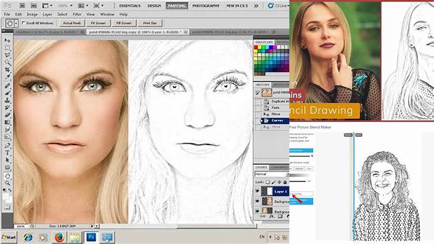The image size is (434, 244).
Task: Open Mini Bridge from application bar
Action: pyautogui.click(x=33, y=5)
